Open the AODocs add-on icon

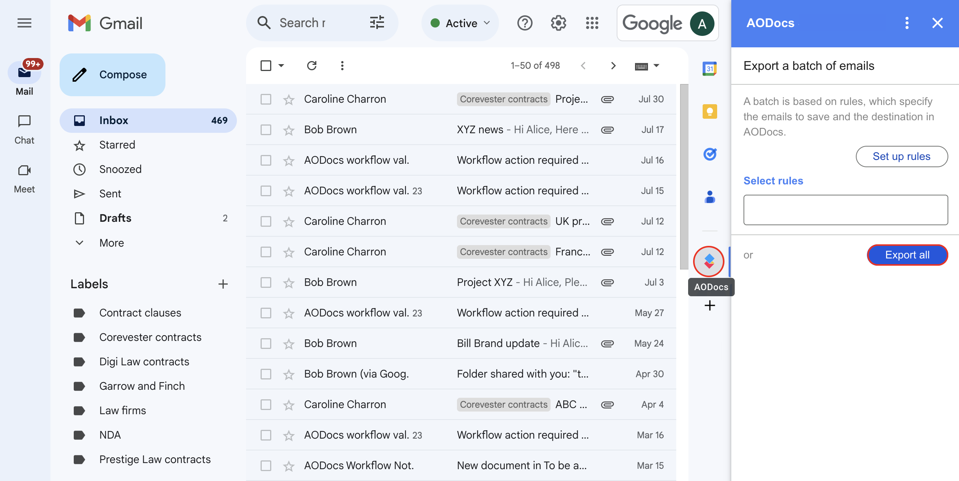tap(709, 261)
